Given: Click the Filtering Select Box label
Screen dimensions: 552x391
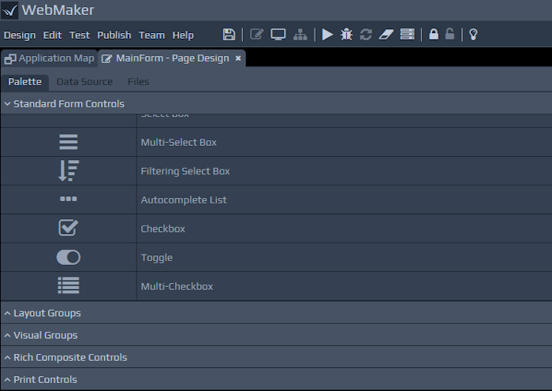Looking at the screenshot, I should [x=185, y=171].
